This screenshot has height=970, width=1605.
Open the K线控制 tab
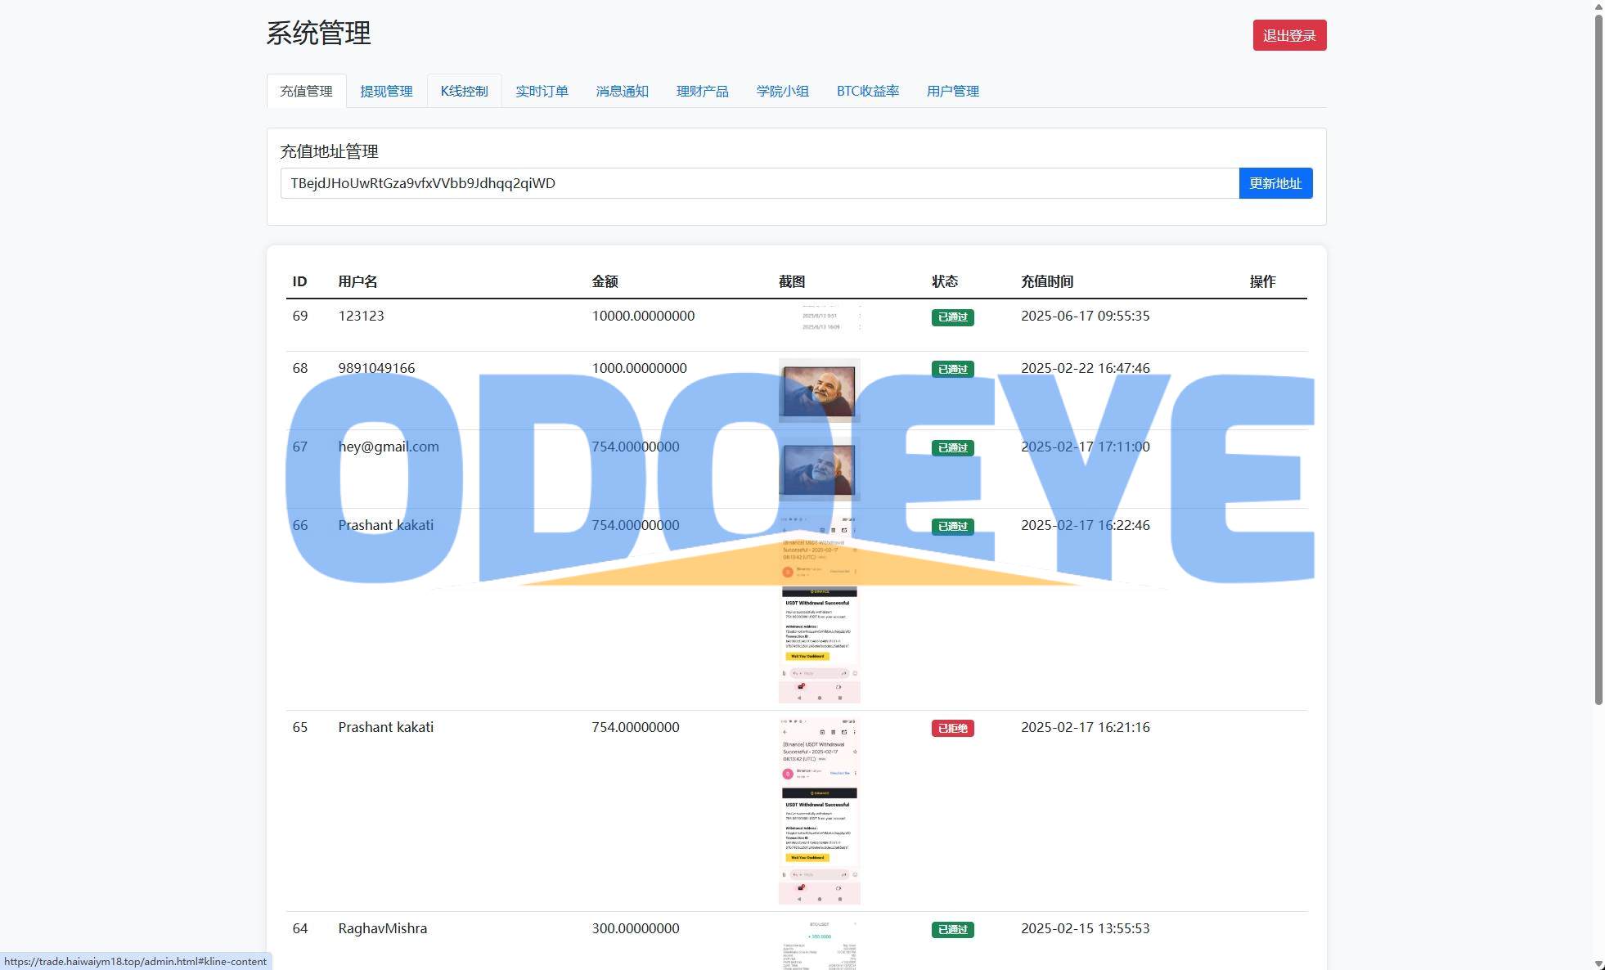[464, 91]
